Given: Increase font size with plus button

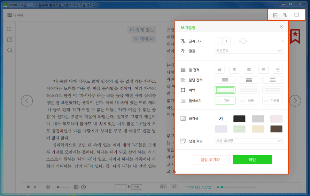Looking at the screenshot, I should 227,41.
